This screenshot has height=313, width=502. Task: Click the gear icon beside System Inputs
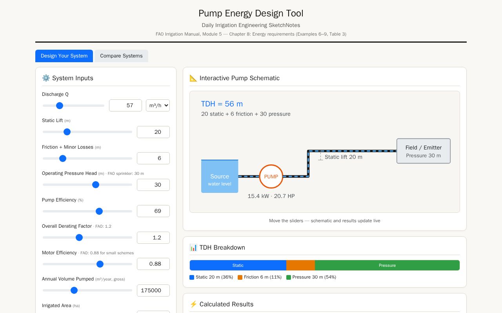pos(46,78)
